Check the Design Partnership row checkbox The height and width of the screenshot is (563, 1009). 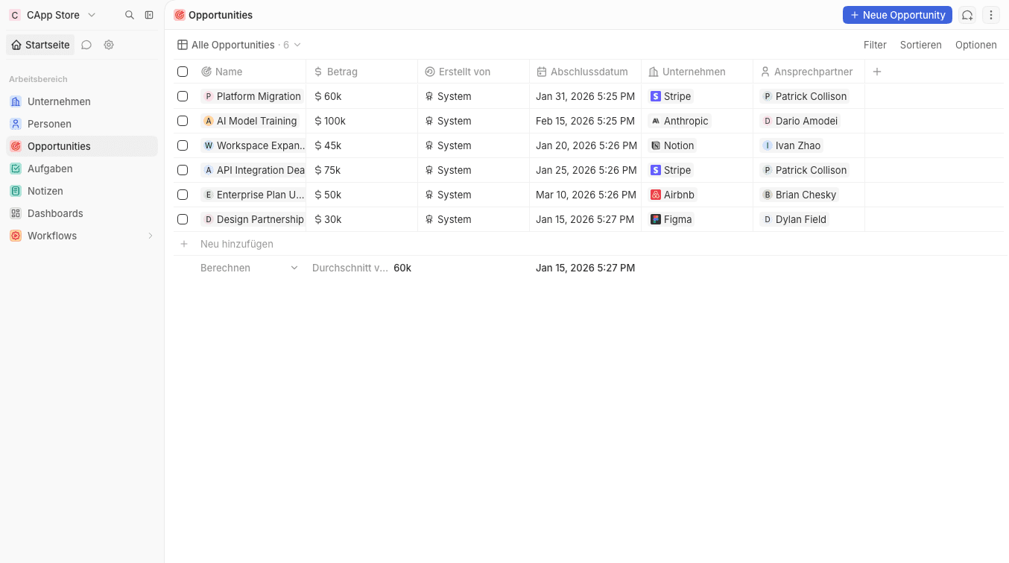point(183,219)
